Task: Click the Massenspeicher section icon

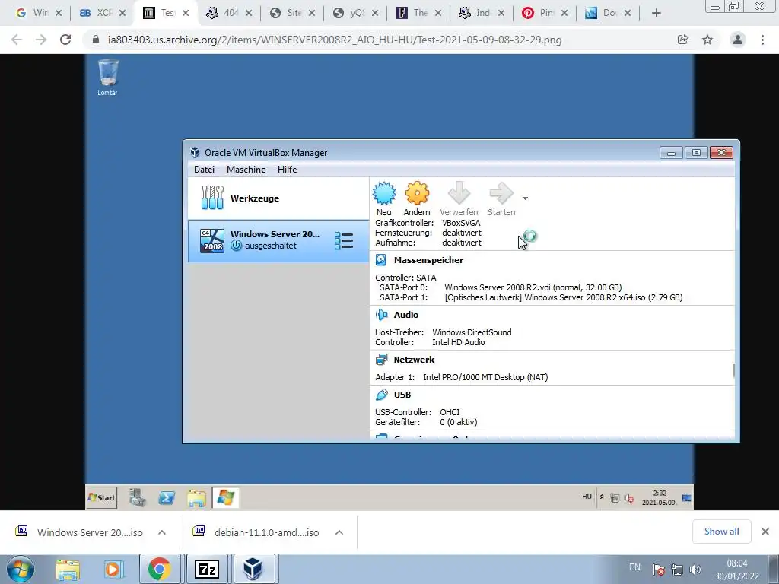Action: pos(381,260)
